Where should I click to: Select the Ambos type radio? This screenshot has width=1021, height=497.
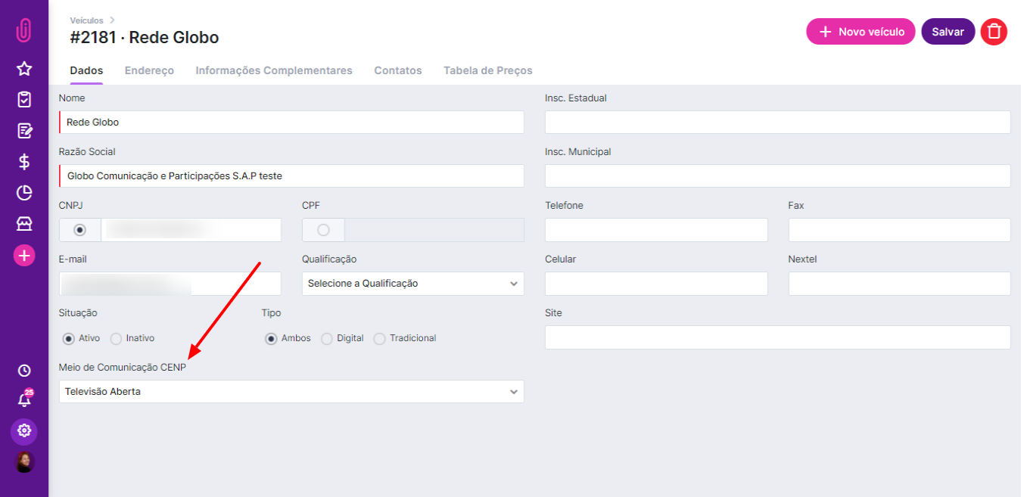[x=271, y=338]
